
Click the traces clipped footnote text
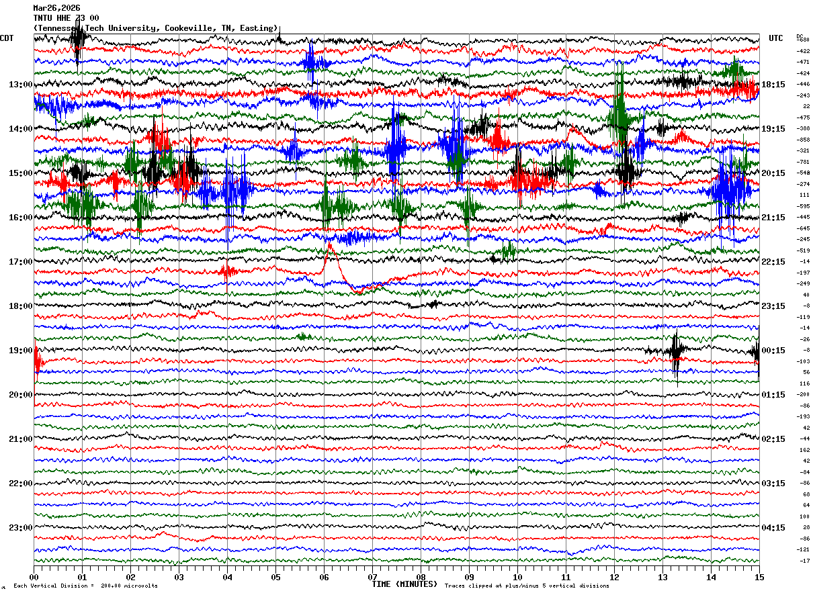tap(527, 586)
